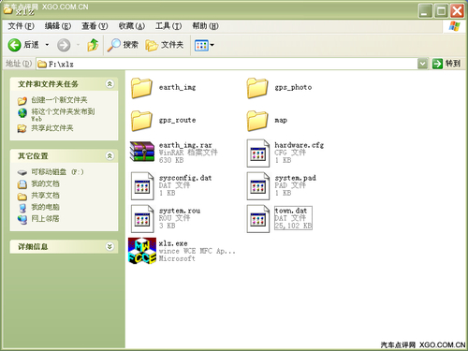The image size is (468, 351).
Task: Click the 转到 go button
Action: [446, 64]
